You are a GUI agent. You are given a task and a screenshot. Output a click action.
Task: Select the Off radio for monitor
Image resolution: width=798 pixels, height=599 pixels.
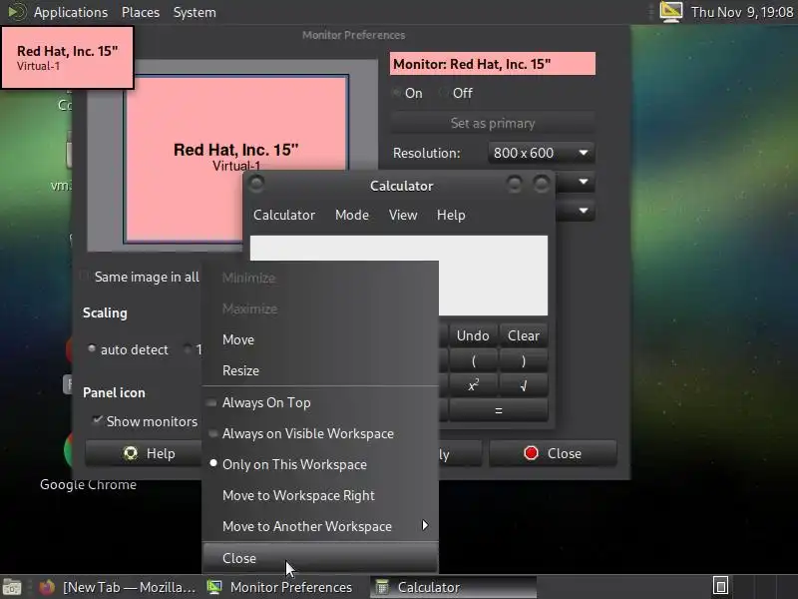point(456,93)
